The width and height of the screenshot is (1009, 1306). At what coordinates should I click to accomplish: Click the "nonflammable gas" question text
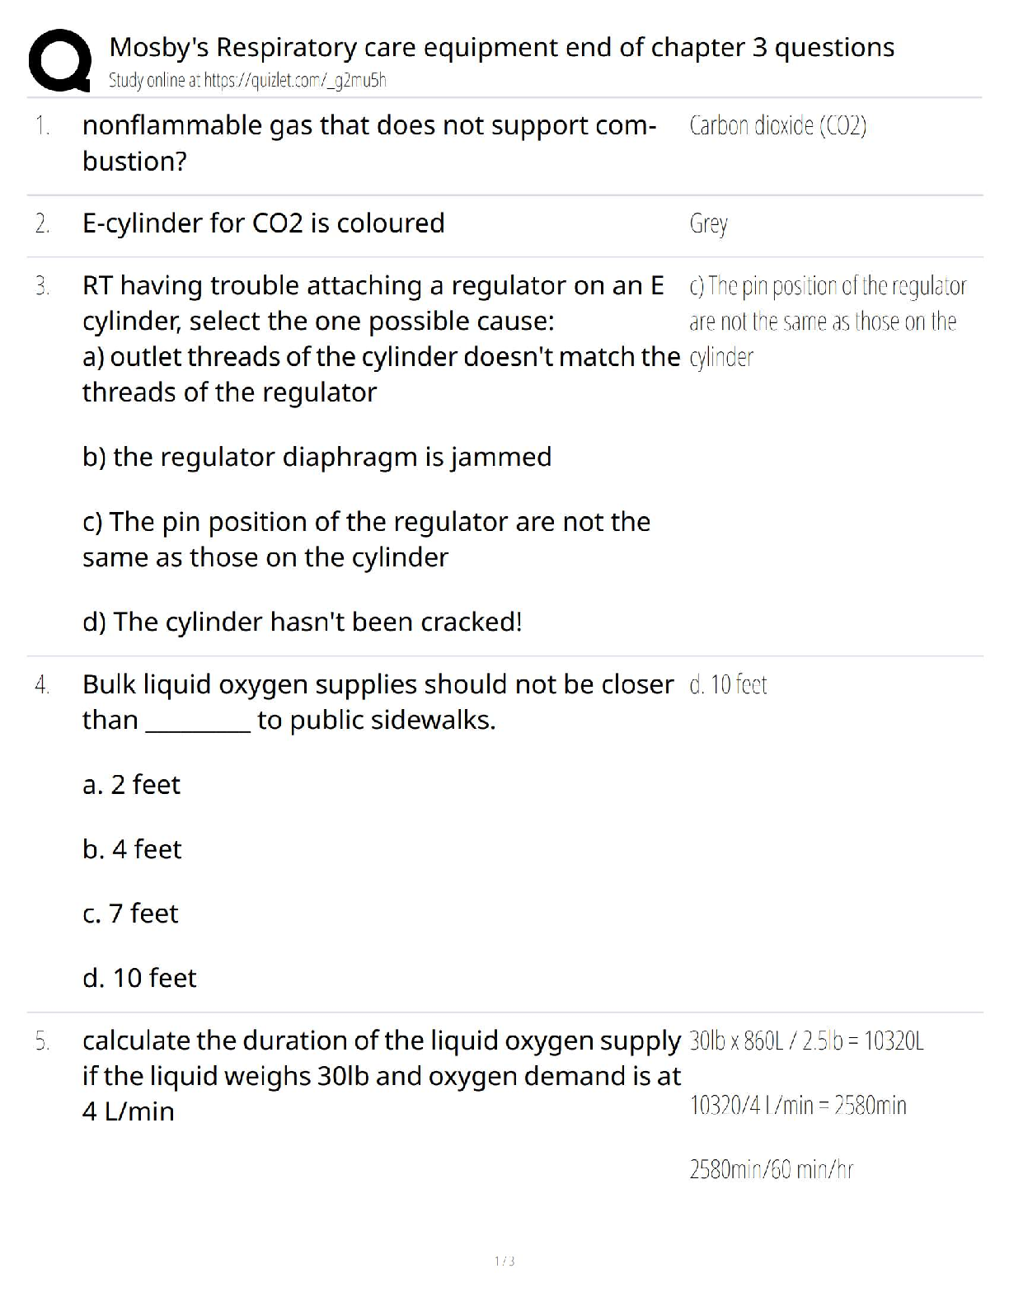coord(368,126)
